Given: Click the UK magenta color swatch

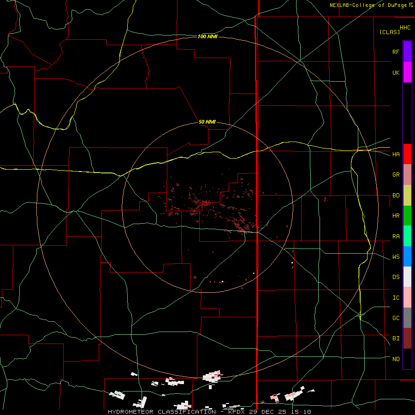Looking at the screenshot, I should pyautogui.click(x=407, y=72).
